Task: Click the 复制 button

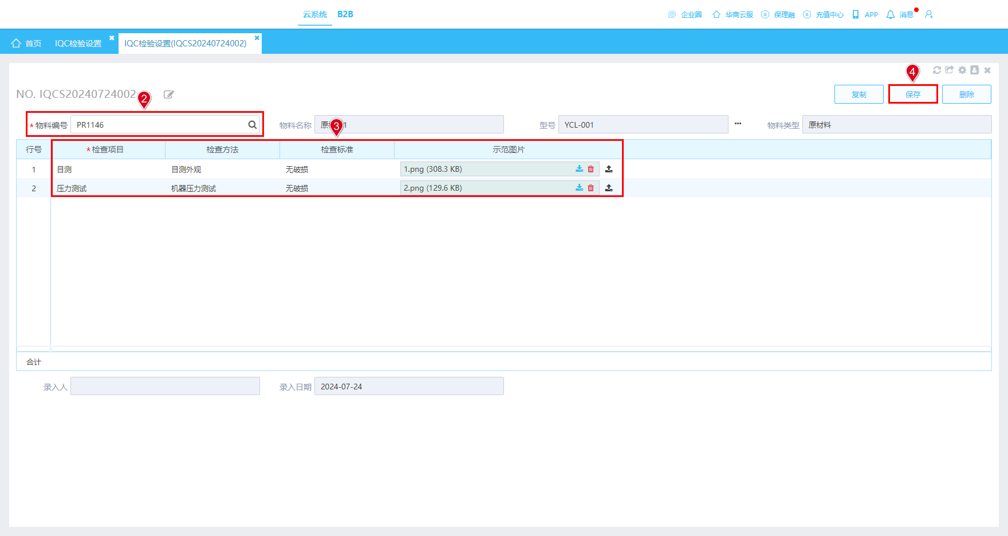Action: tap(859, 94)
